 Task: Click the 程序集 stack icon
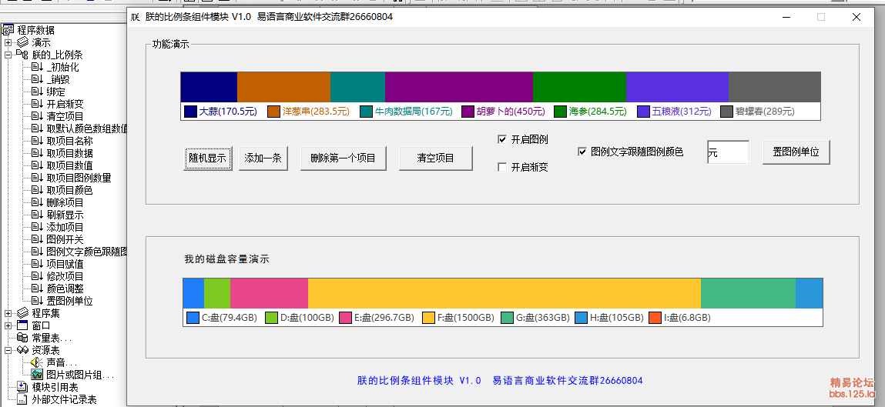coord(22,313)
